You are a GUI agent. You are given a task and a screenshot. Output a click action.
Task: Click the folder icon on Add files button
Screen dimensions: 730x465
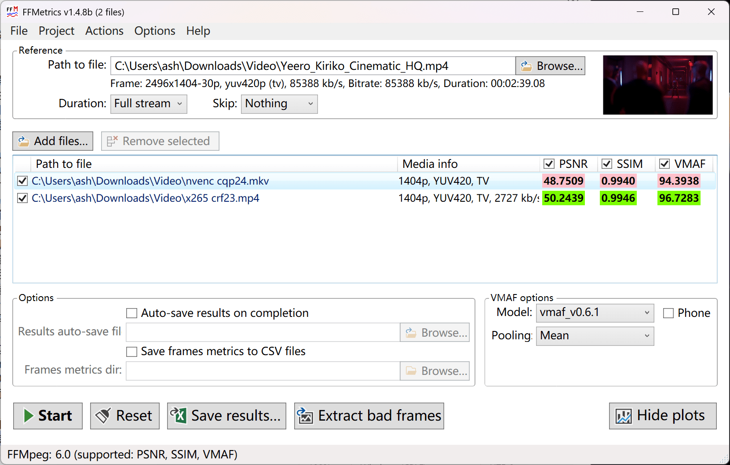[24, 141]
